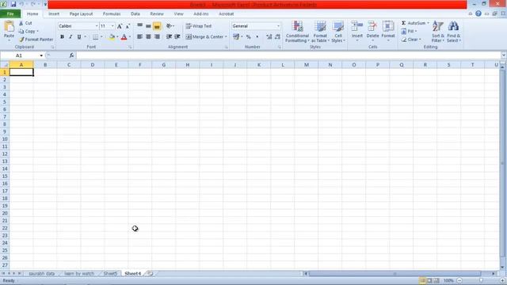The image size is (507, 285).
Task: Click the Save icon in quick access toolbar
Action: 13,4
